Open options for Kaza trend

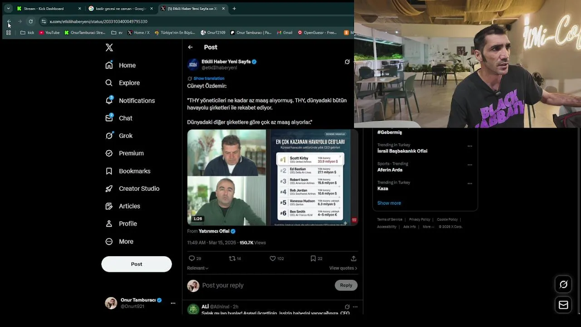[470, 183]
